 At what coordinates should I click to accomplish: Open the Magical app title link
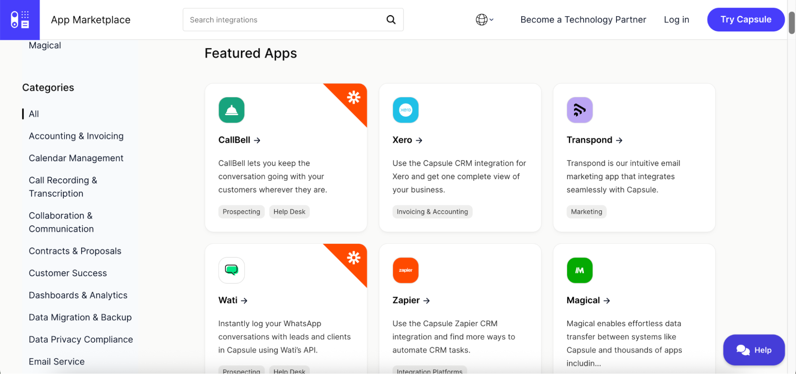(x=588, y=300)
